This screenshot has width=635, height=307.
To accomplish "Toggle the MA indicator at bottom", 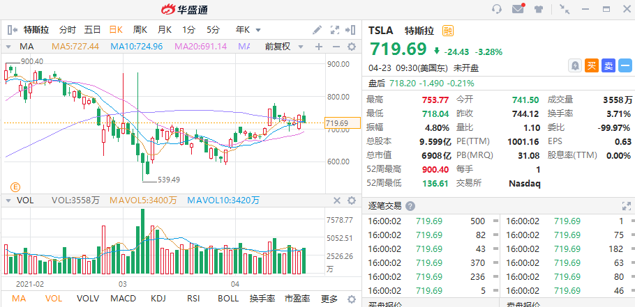I will click(19, 299).
